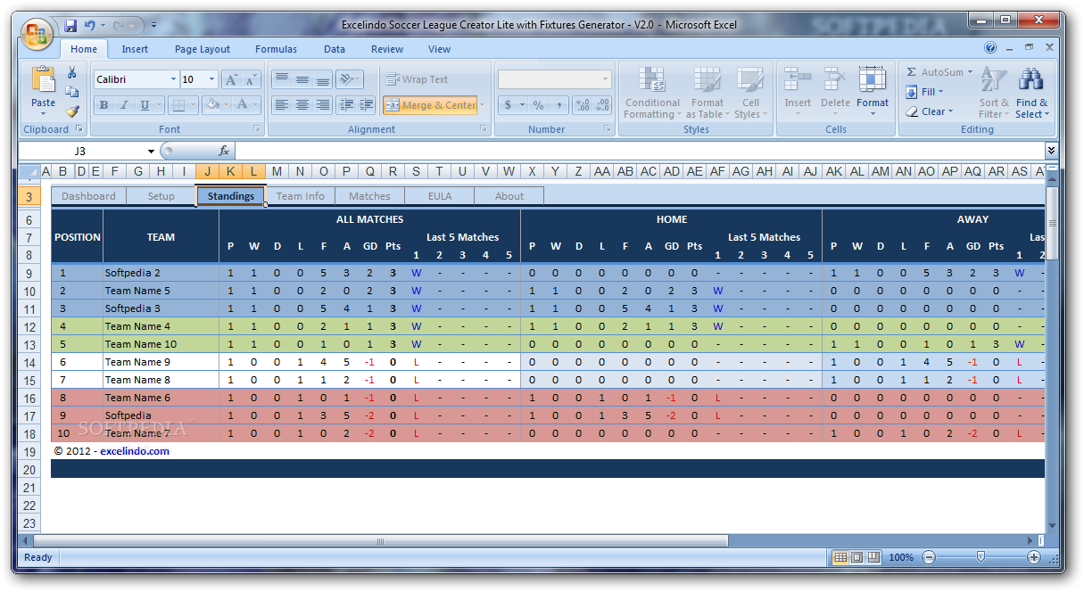Viewport: 1084px width, 592px height.
Task: Open the Page Layout ribbon tab
Action: point(203,49)
